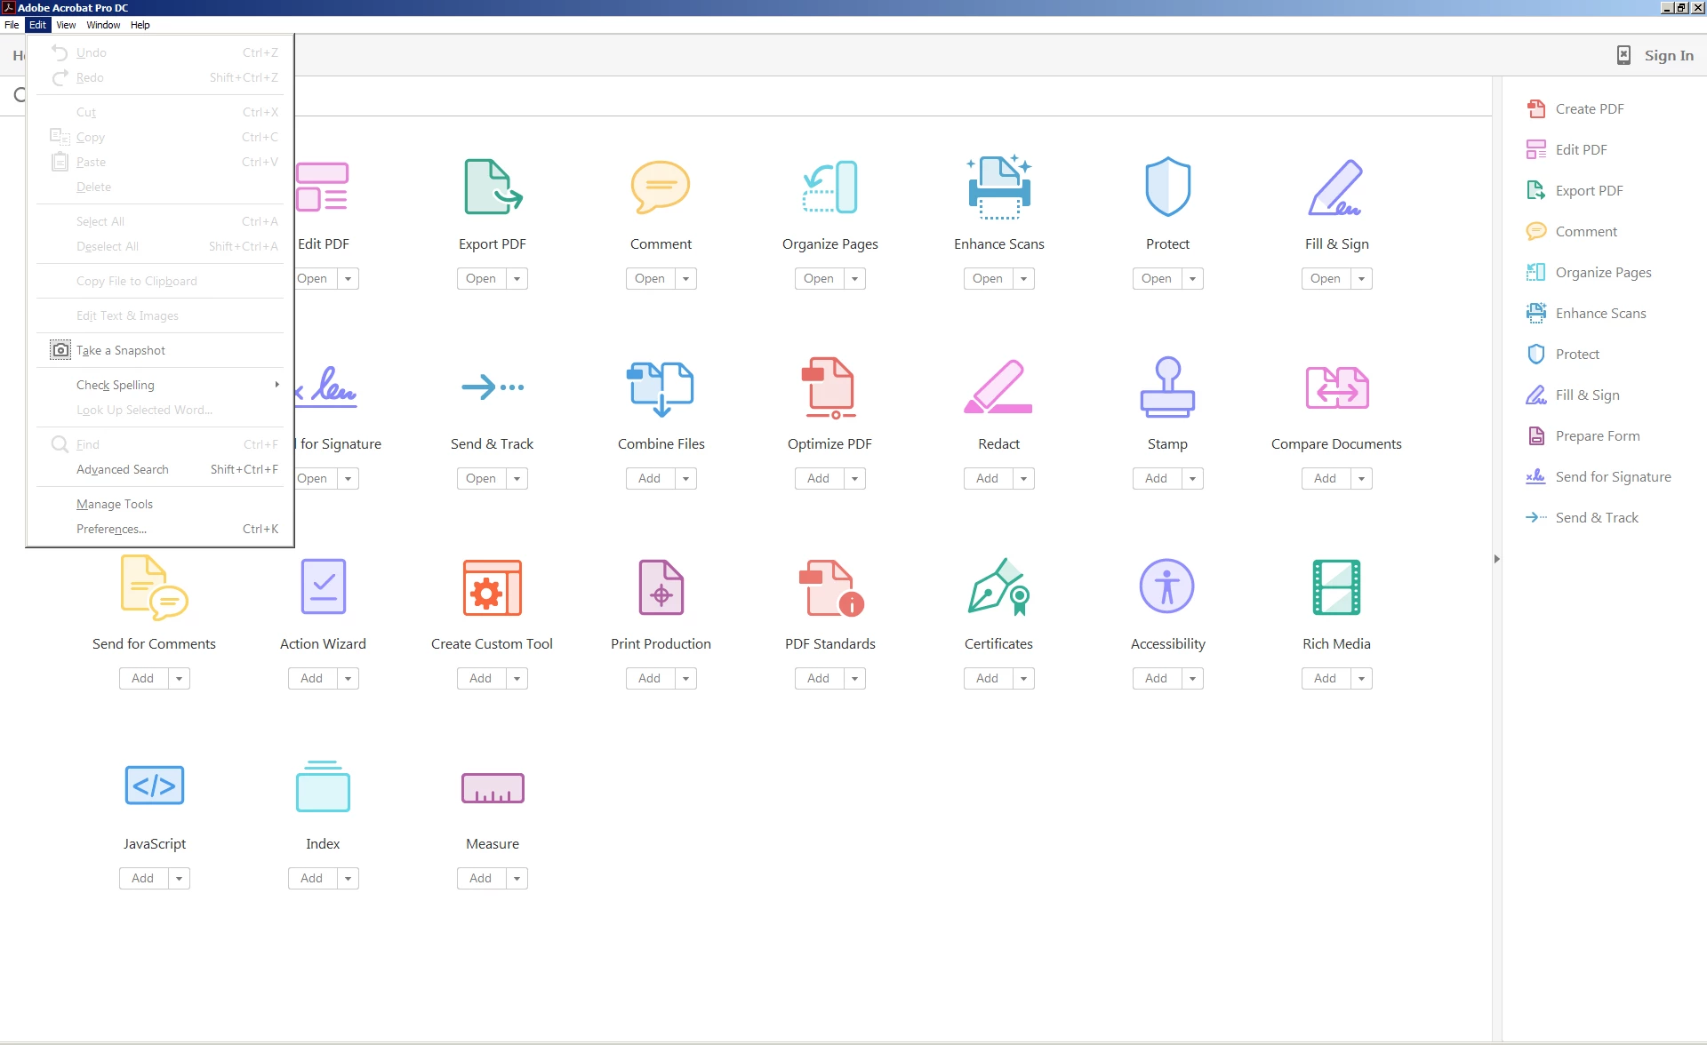Expand dropdown arrow beside Combine Files Add
Screen dimensions: 1707x1045
point(685,479)
